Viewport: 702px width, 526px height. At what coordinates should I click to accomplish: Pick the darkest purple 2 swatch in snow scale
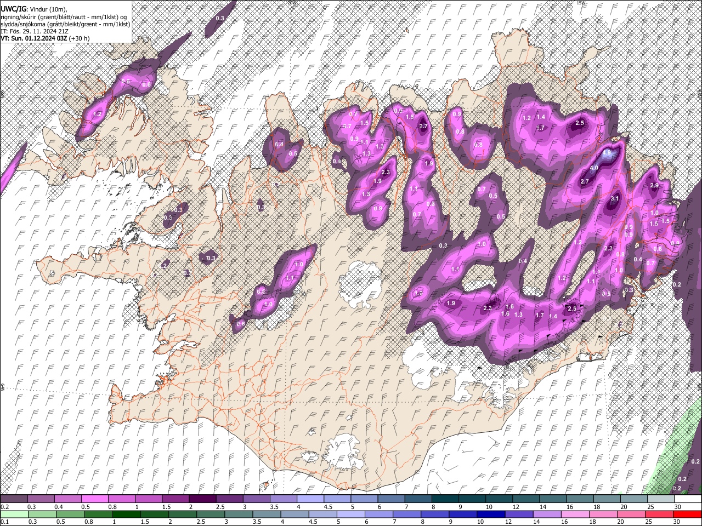(x=202, y=499)
